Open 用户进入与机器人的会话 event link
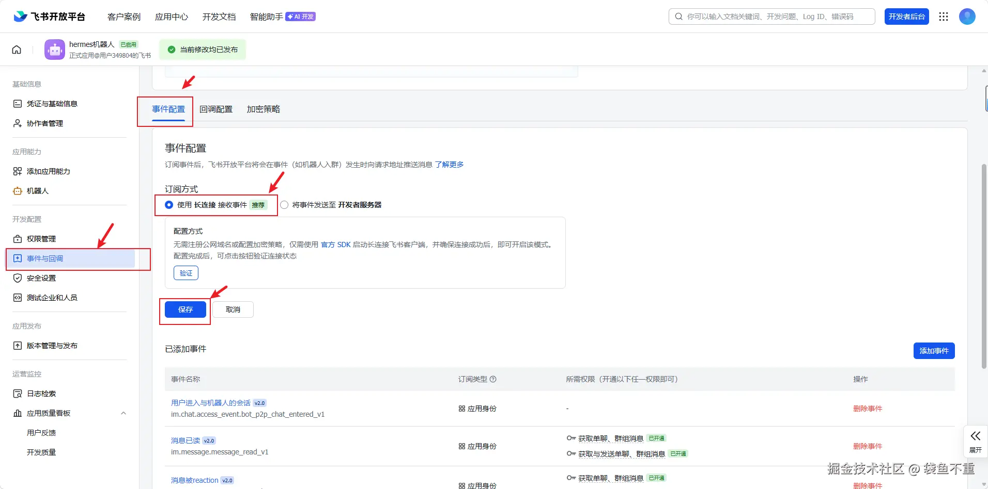This screenshot has height=489, width=988. pos(211,403)
